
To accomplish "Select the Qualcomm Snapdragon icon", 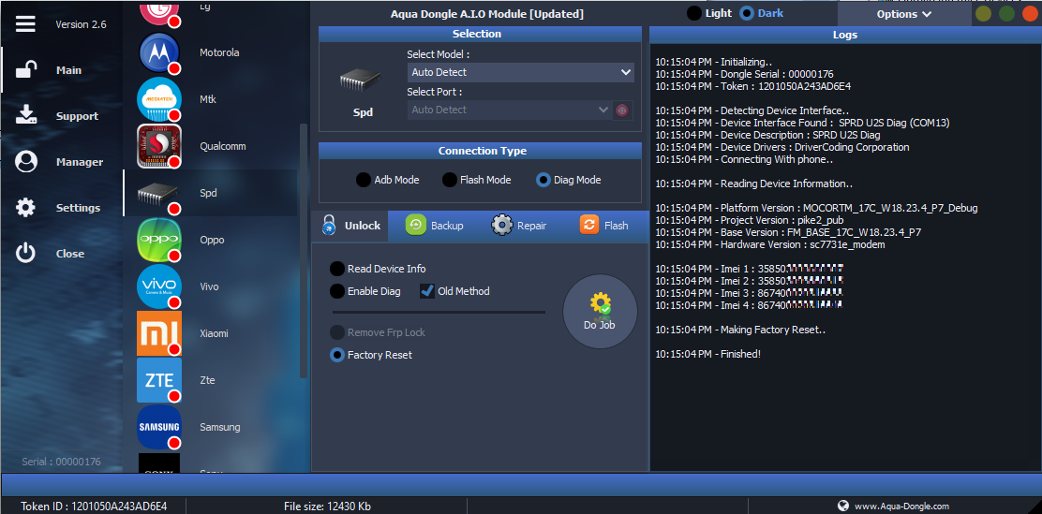I will [x=159, y=146].
